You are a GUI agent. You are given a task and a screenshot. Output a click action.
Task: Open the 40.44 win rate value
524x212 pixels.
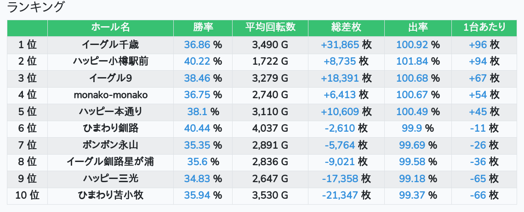click(197, 128)
